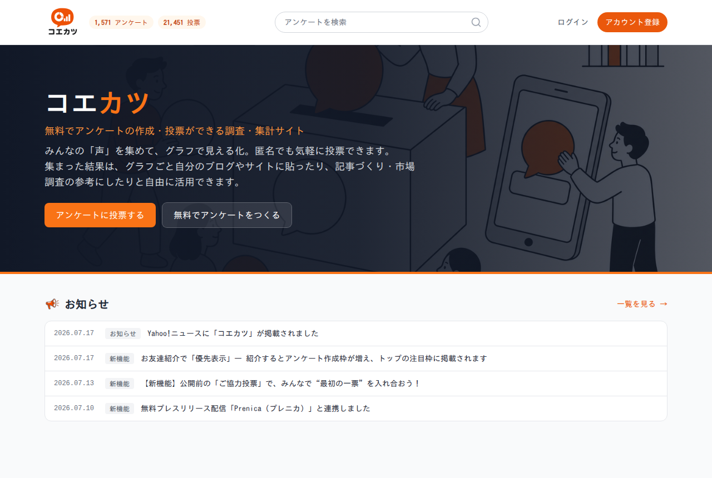Click the コエカツ logo in the header
This screenshot has height=478, width=712.
(62, 22)
